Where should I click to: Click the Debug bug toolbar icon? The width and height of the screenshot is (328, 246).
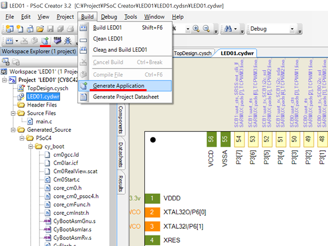click(x=68, y=40)
